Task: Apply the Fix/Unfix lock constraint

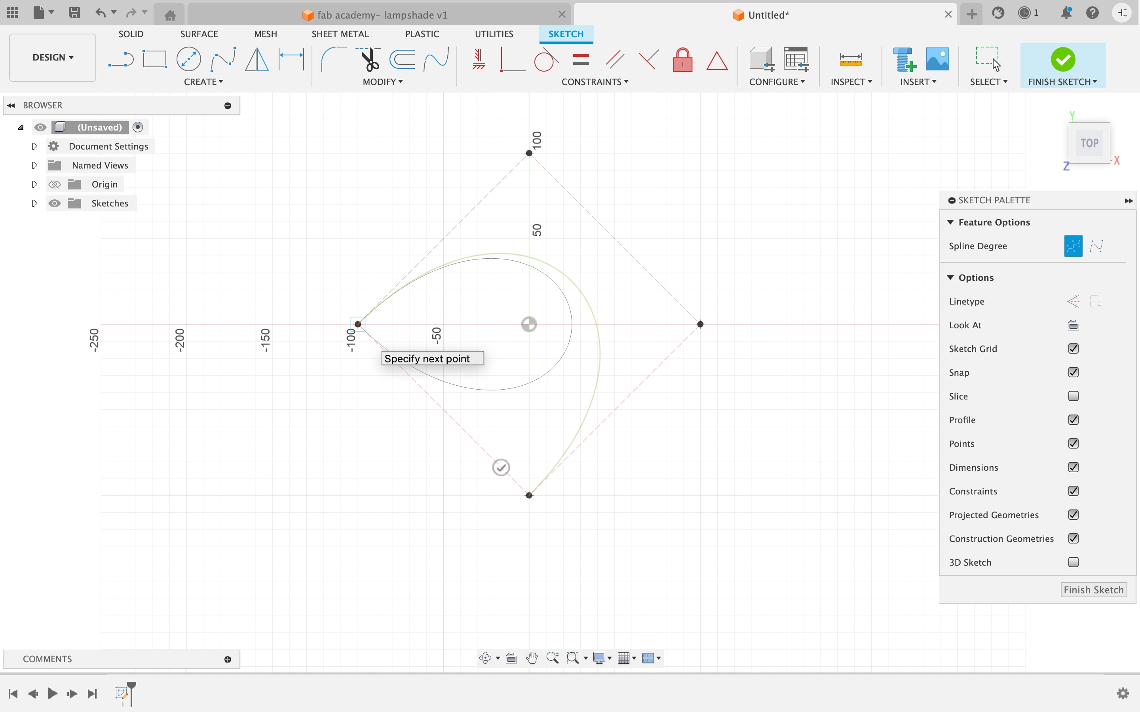Action: pyautogui.click(x=682, y=60)
